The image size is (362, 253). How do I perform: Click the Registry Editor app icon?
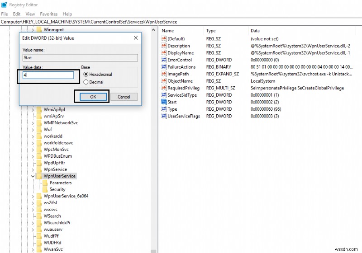(x=4, y=5)
